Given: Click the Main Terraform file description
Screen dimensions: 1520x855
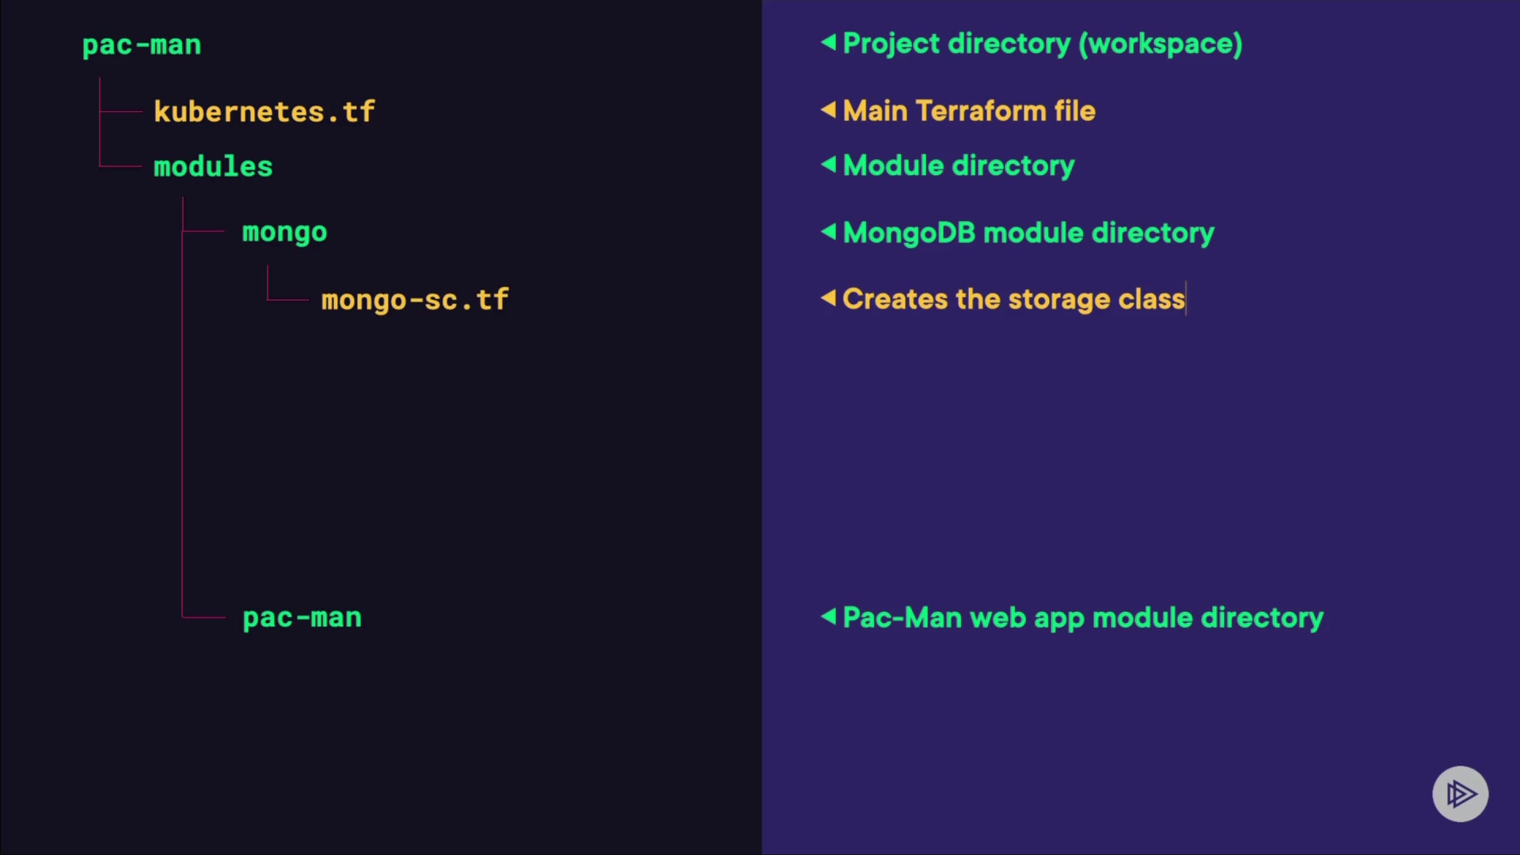Looking at the screenshot, I should pos(969,111).
